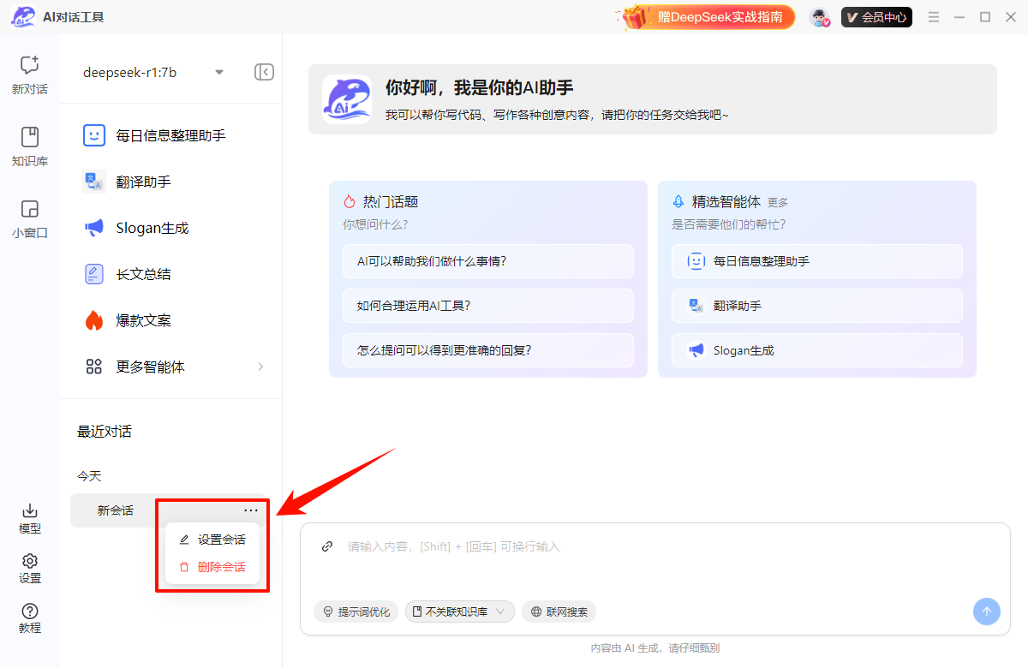This screenshot has width=1028, height=668.
Task: Open the 小窗口 mini window mode
Action: (30, 218)
